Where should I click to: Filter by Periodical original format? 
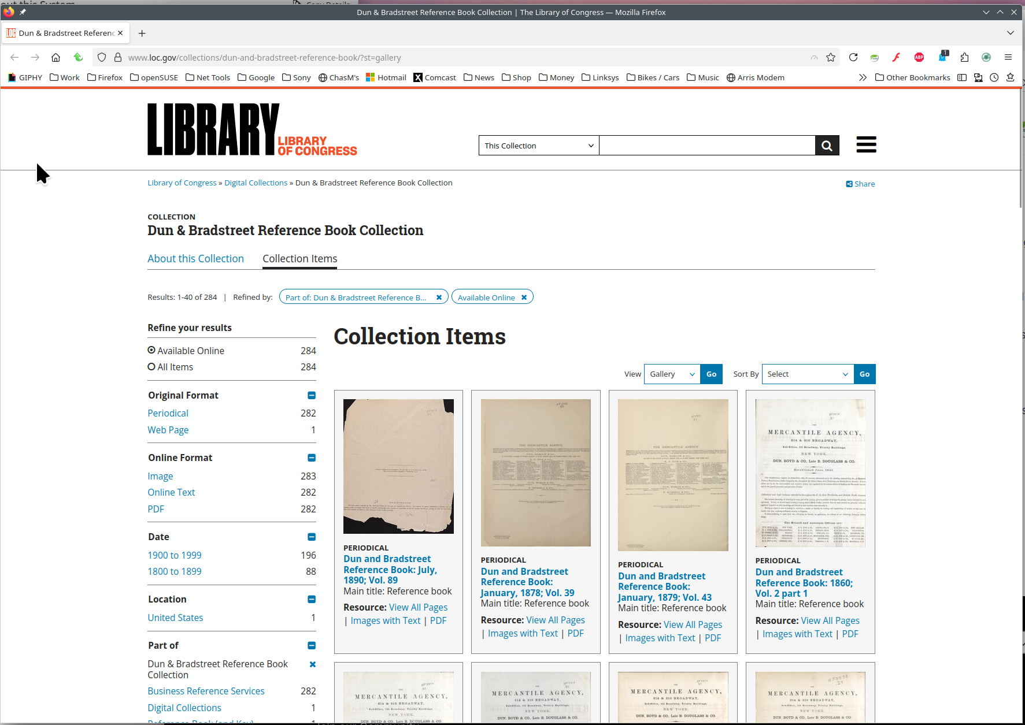pyautogui.click(x=168, y=413)
